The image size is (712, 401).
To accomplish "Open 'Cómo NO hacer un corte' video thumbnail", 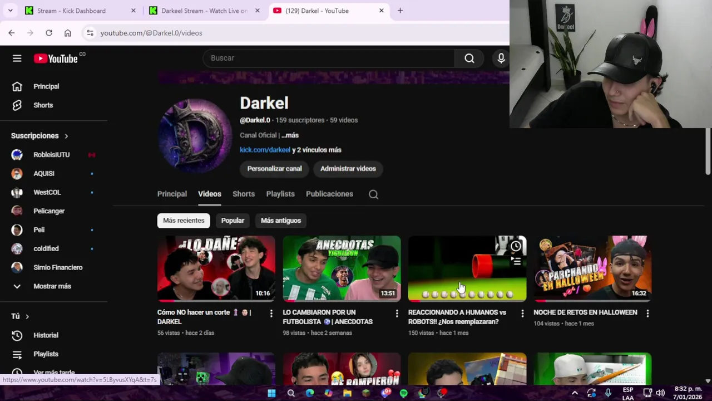I will (216, 268).
